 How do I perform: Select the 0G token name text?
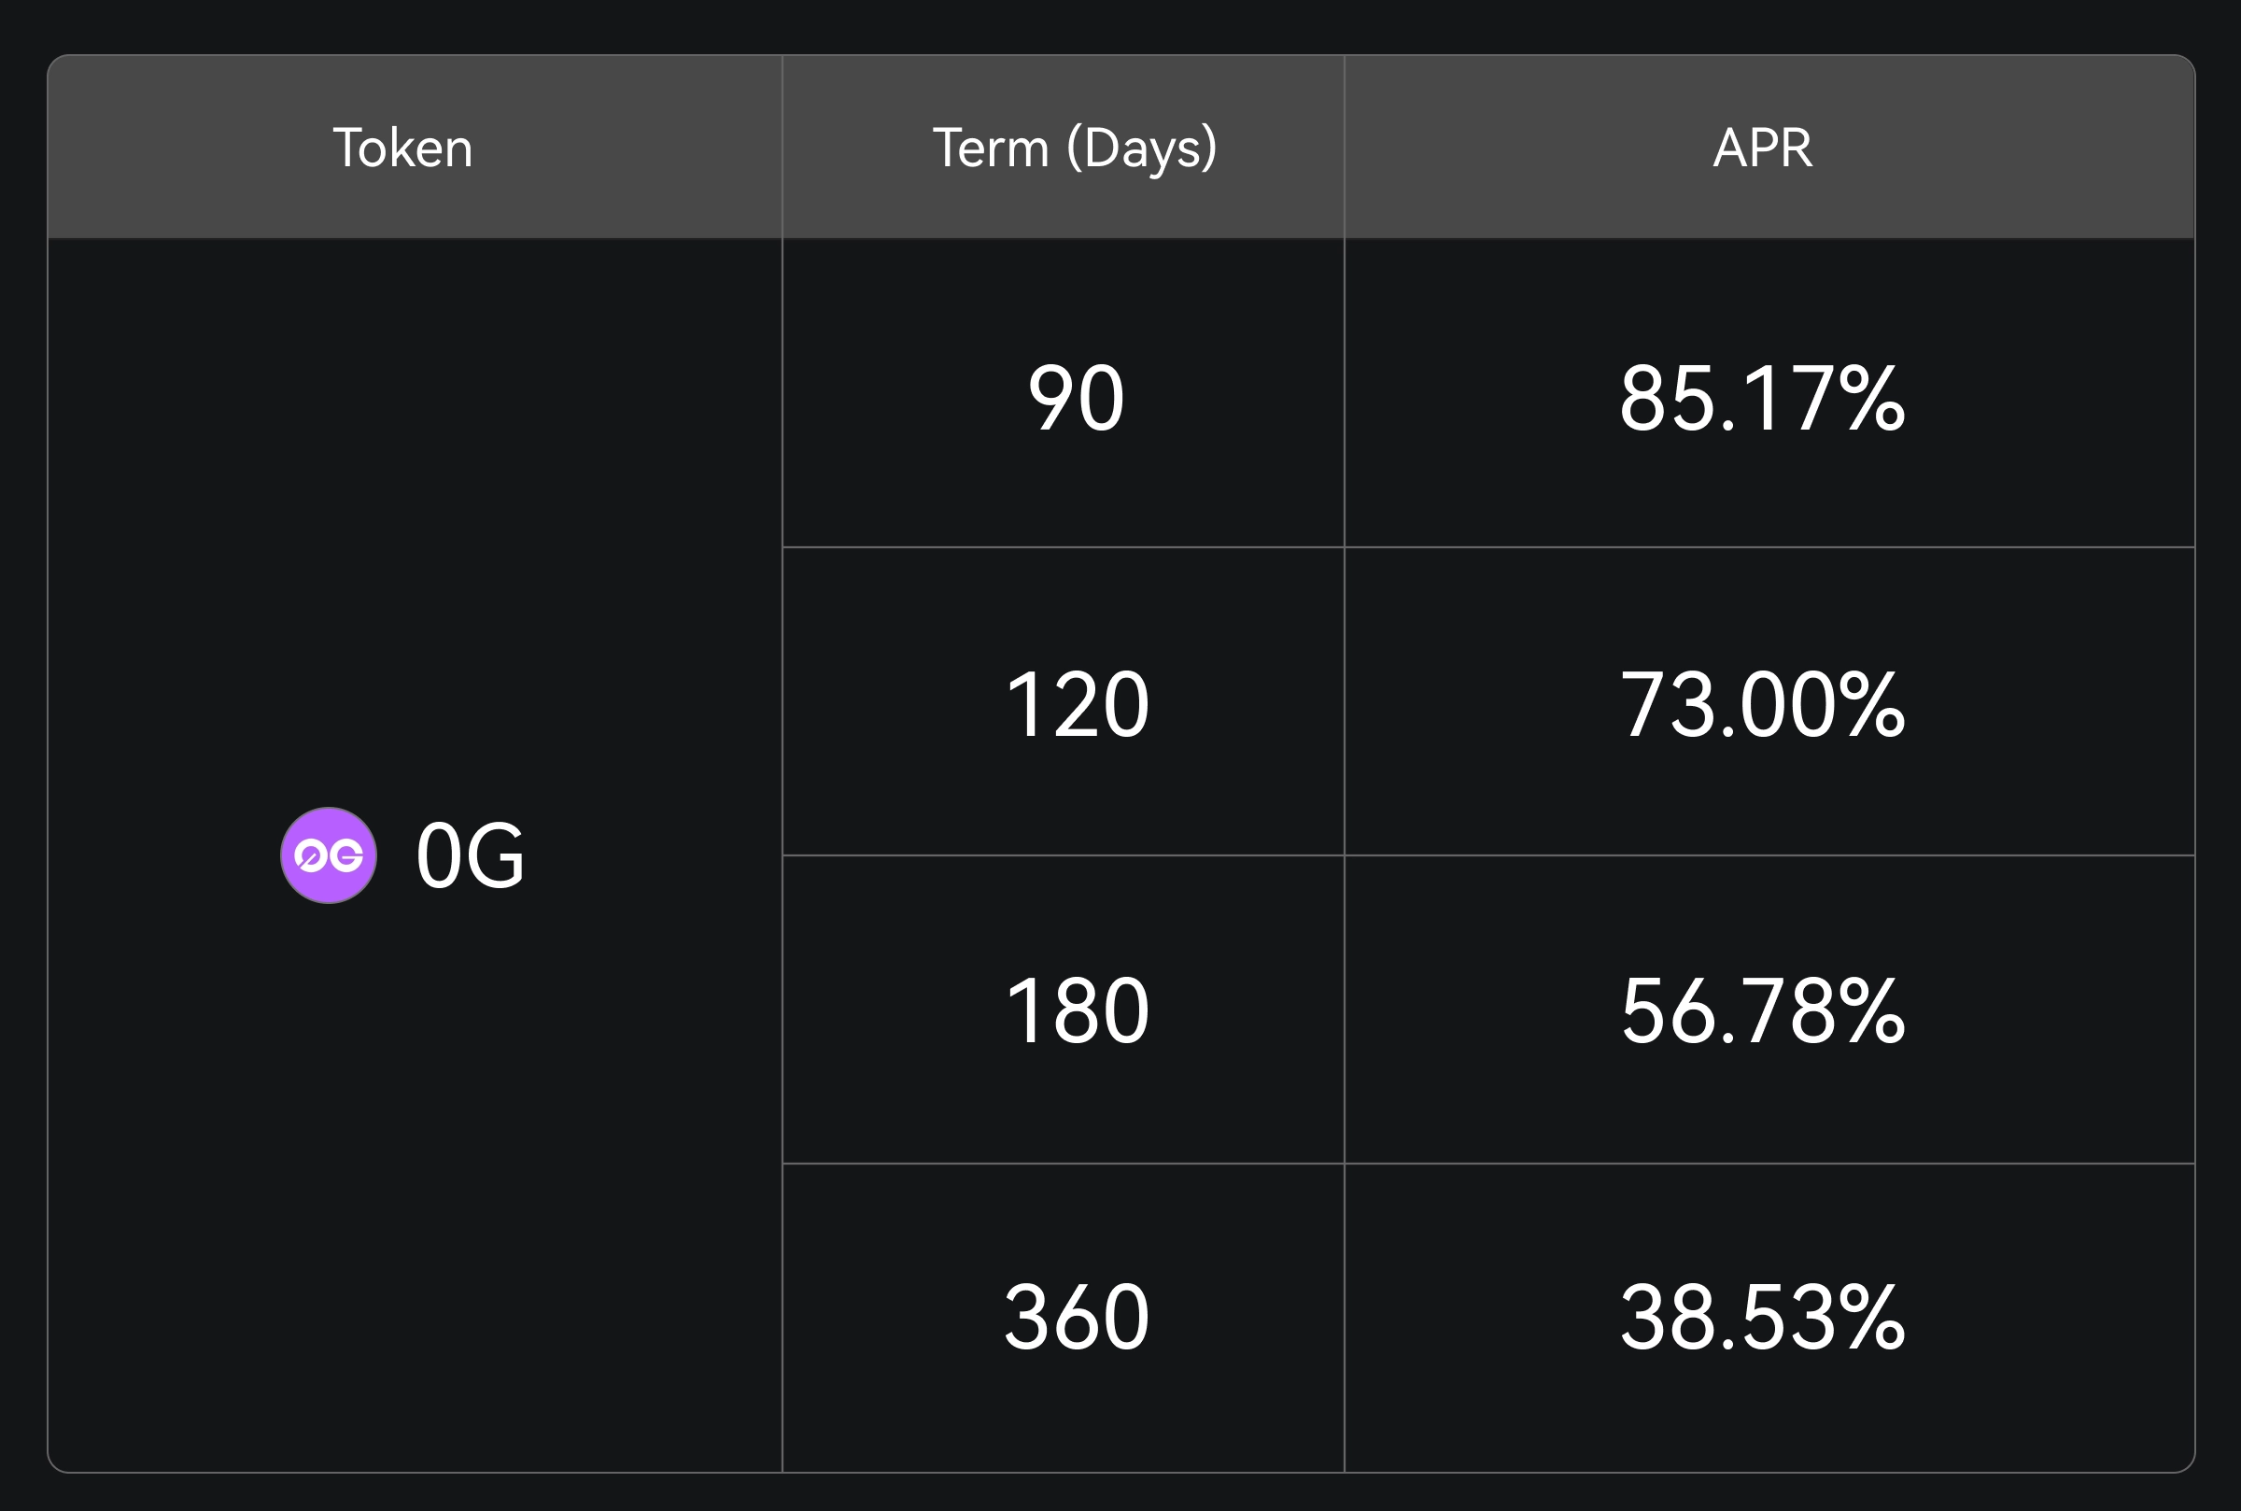tap(471, 854)
